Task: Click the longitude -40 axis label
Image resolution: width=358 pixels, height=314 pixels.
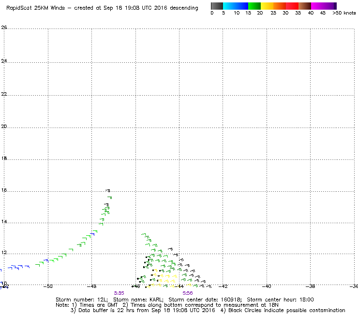Action: click(x=267, y=286)
